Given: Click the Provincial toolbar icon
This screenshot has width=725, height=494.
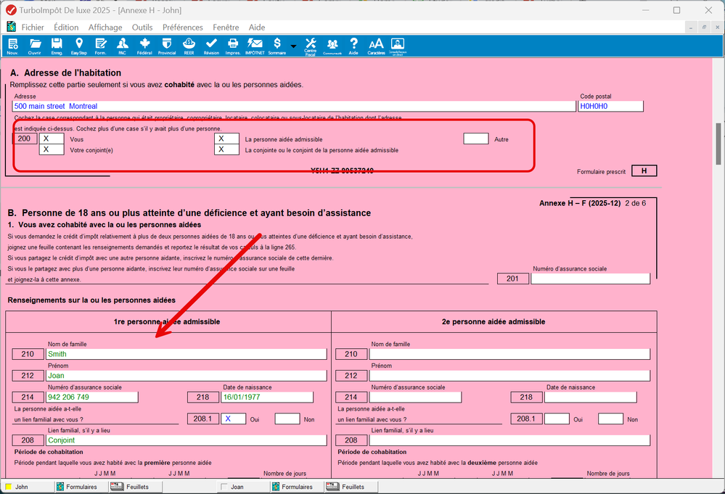Looking at the screenshot, I should (167, 46).
